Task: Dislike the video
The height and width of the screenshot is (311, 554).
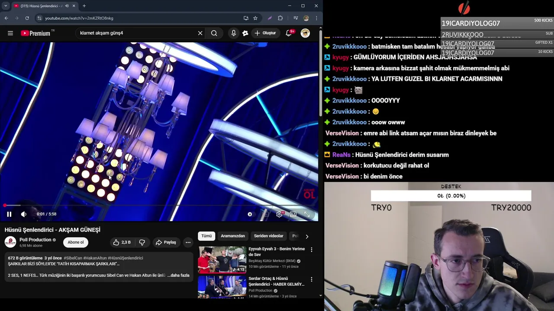Action: tap(142, 242)
